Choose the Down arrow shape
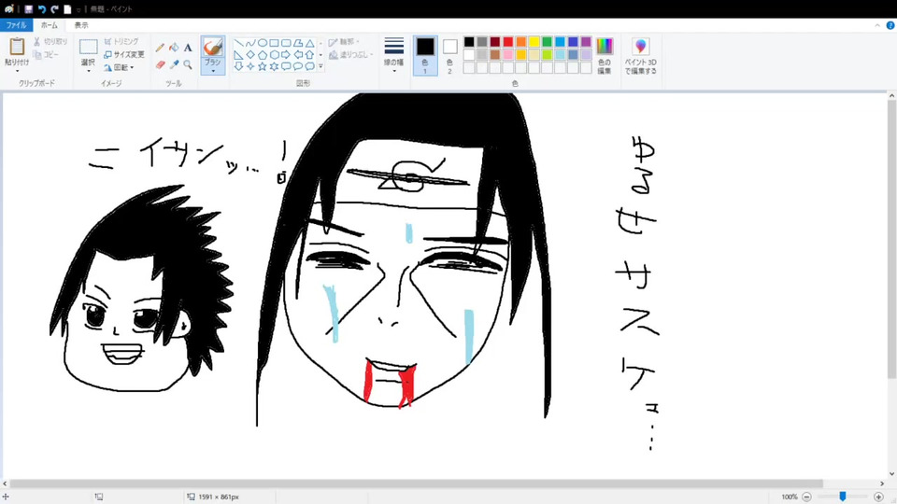This screenshot has width=897, height=504. (238, 66)
